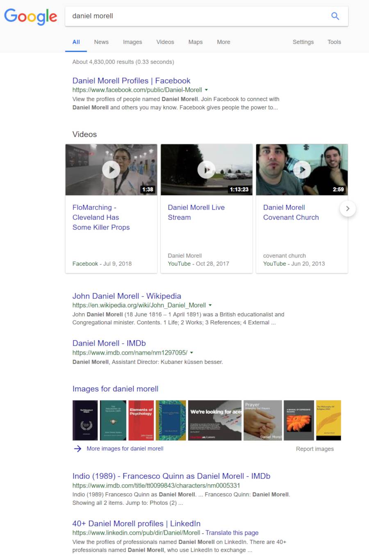Click the linkedin.com/pub/dir/Daniel/Morell URL

pyautogui.click(x=137, y=533)
